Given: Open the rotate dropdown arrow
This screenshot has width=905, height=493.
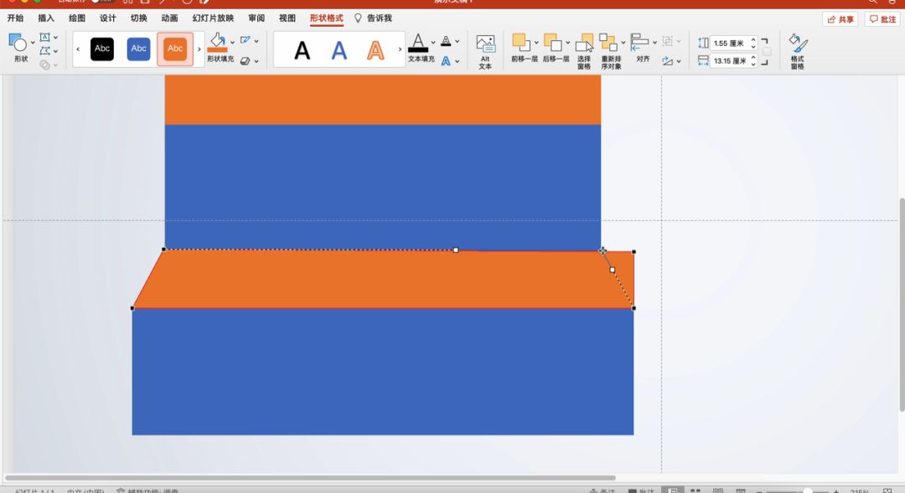Looking at the screenshot, I should tap(679, 61).
